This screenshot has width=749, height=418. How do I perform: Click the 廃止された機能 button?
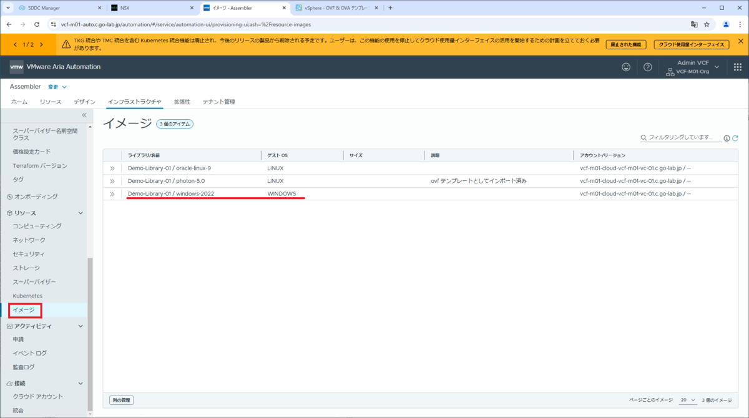click(626, 44)
